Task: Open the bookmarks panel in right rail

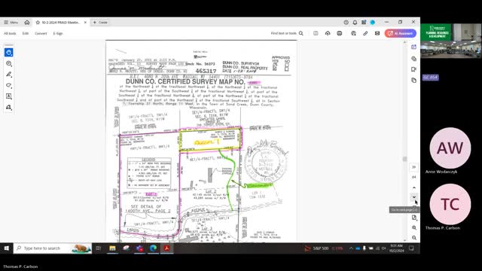Action: point(413,69)
